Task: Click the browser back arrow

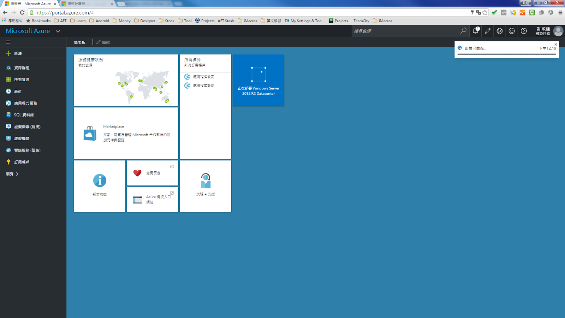Action: tap(5, 12)
